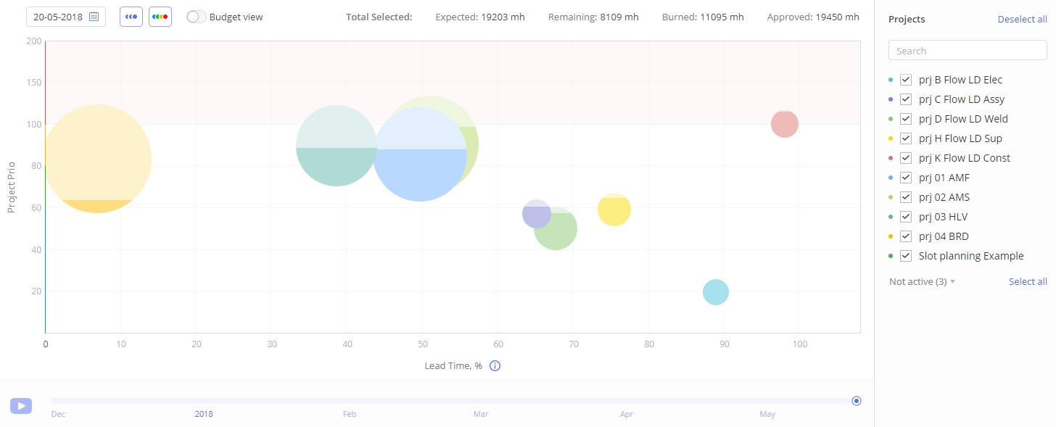Select the multi-color bubble display mode
Image resolution: width=1056 pixels, height=427 pixels.
pos(160,16)
